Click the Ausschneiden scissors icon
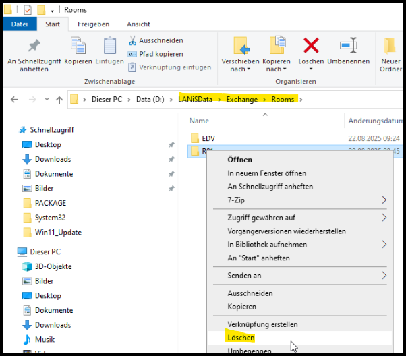406x356 pixels. click(133, 40)
